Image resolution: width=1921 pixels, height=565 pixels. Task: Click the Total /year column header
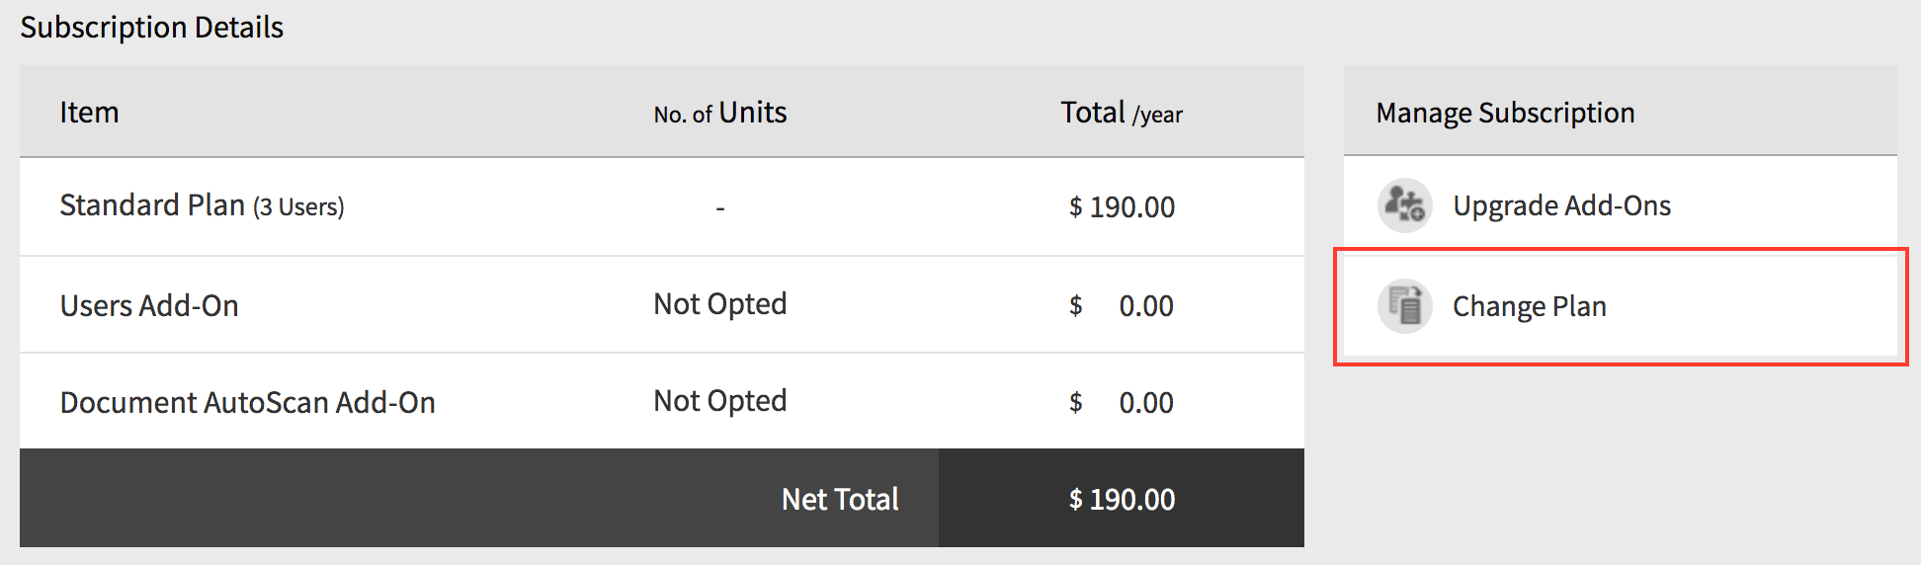pos(1122,113)
